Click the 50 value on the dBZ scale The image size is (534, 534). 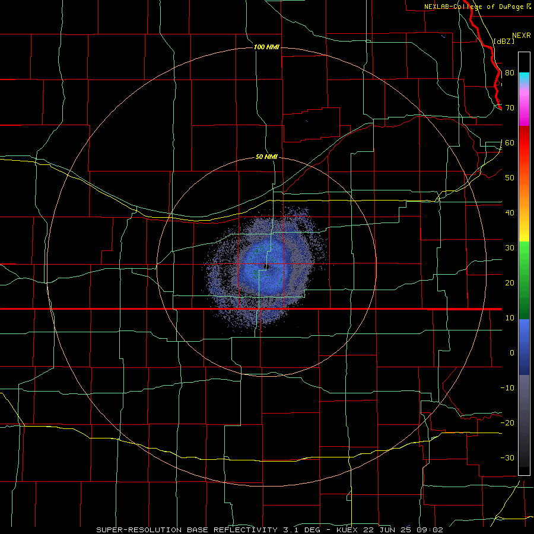tap(510, 178)
